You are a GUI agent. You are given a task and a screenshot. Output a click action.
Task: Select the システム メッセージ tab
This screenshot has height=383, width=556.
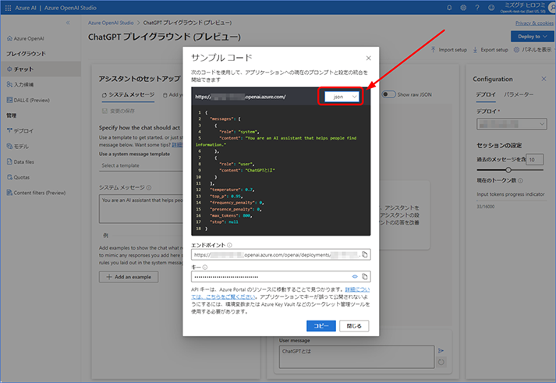tap(128, 95)
